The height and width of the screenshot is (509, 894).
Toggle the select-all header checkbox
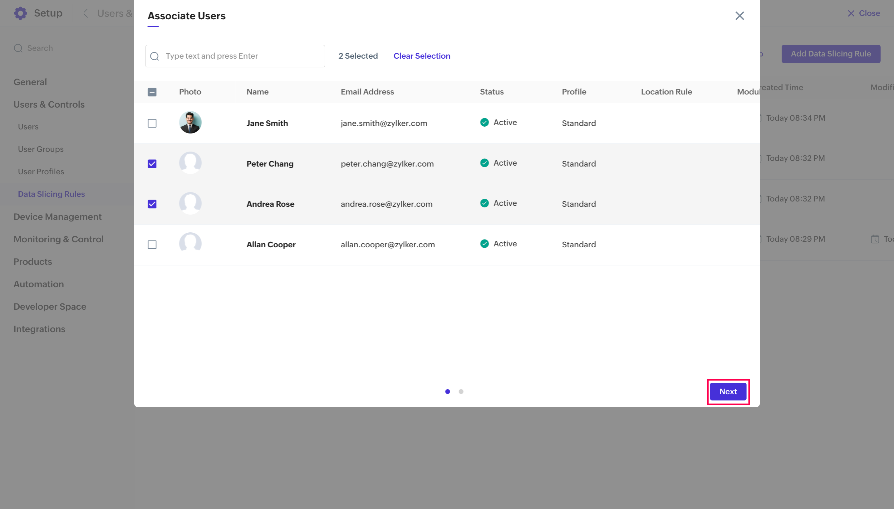point(152,92)
